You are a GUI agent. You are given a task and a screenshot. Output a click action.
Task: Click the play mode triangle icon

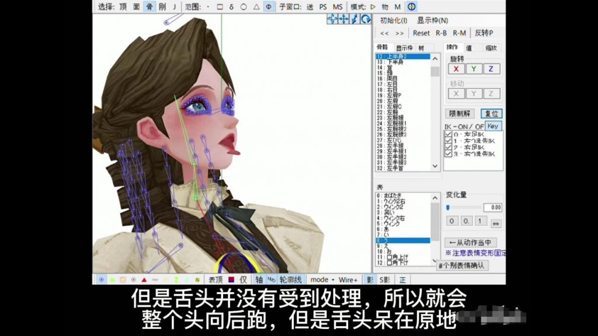tap(373, 7)
